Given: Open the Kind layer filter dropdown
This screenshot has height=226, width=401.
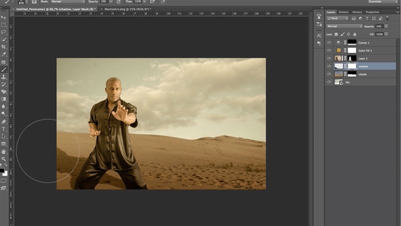Looking at the screenshot, I should pos(337,18).
